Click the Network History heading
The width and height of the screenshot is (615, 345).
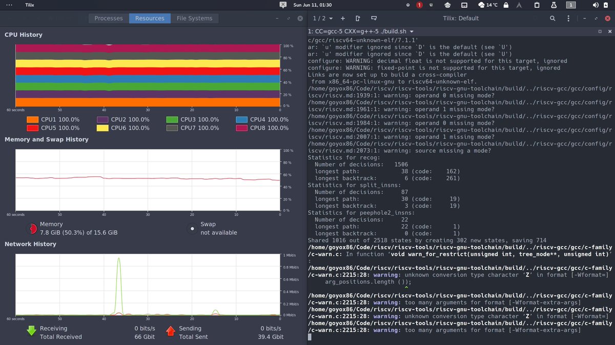click(x=30, y=244)
